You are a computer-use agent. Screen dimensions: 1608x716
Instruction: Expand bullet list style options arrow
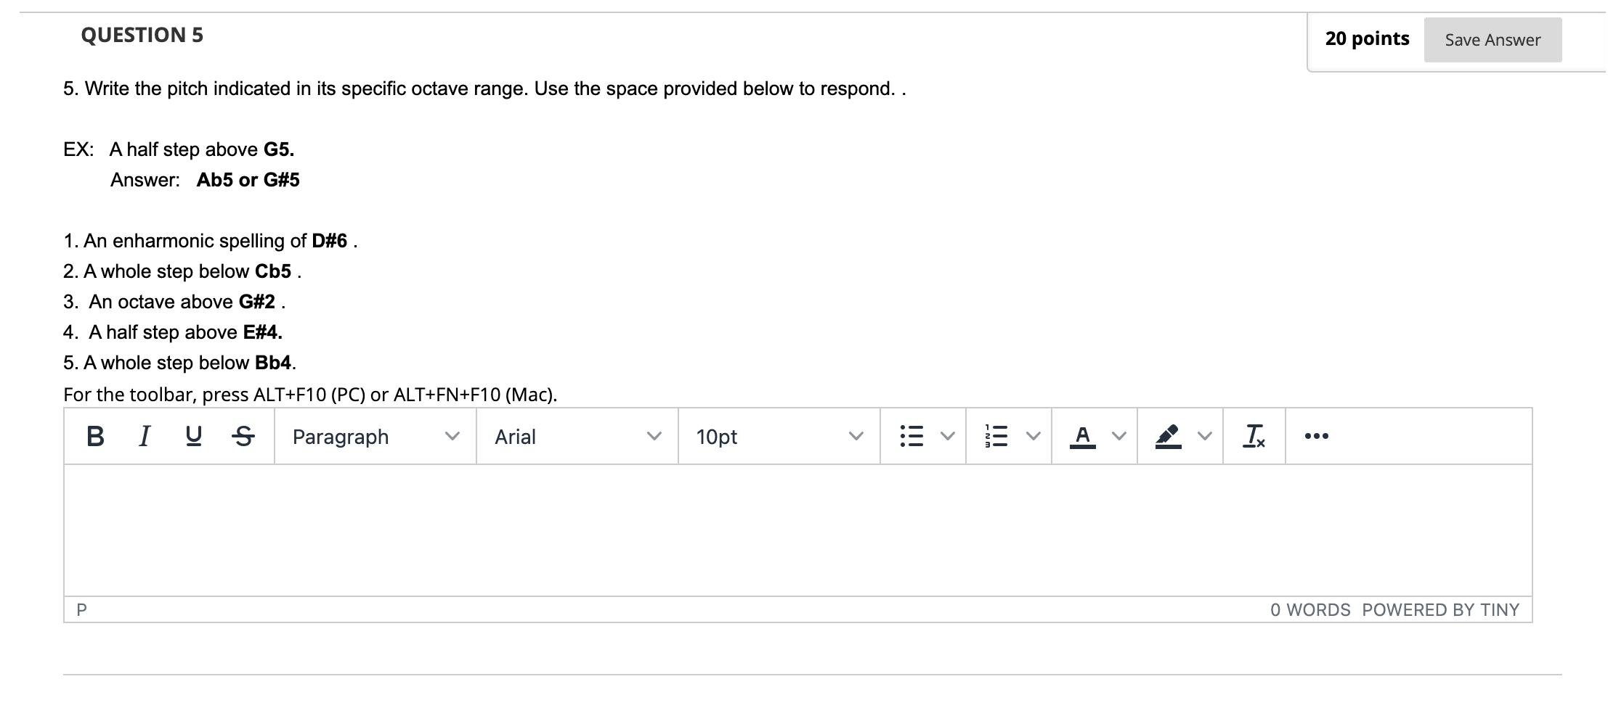click(x=947, y=436)
